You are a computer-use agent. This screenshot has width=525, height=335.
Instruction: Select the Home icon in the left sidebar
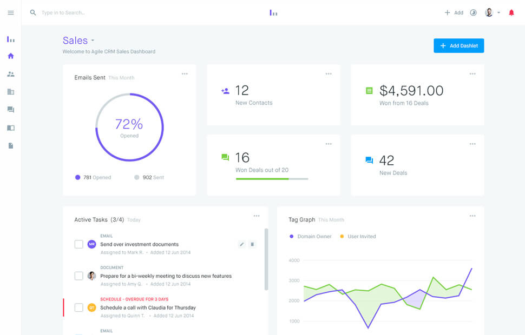[x=10, y=56]
